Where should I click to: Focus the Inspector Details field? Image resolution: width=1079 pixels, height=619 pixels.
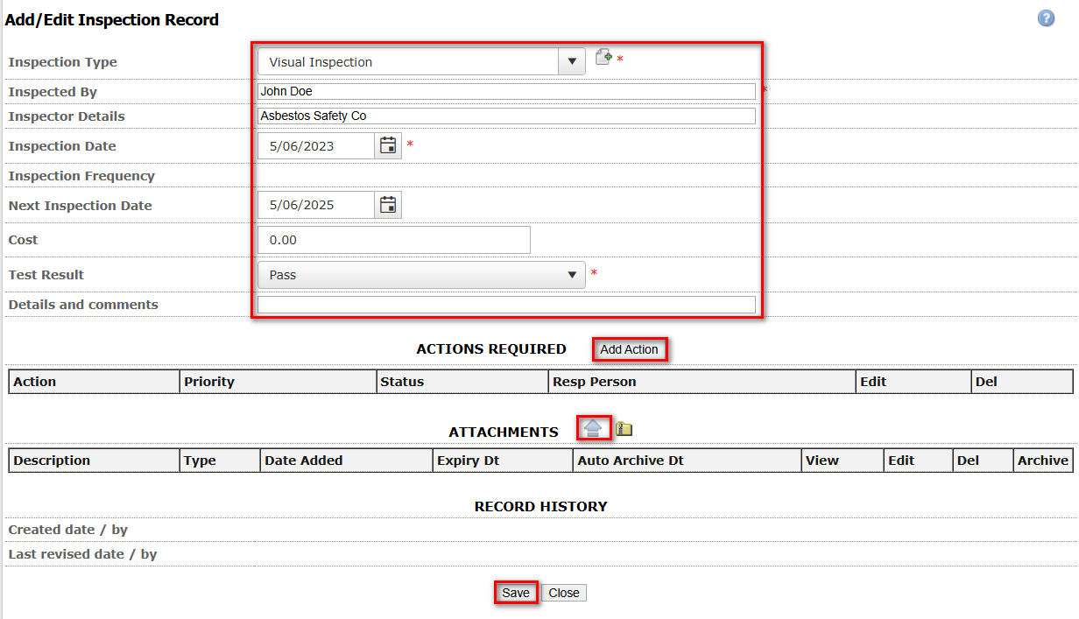click(506, 116)
